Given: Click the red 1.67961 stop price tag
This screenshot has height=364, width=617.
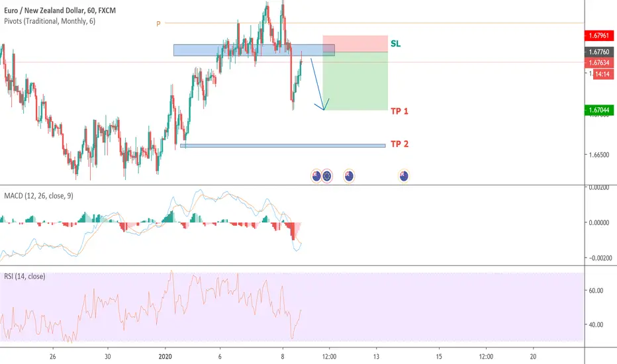Looking at the screenshot, I should point(599,36).
